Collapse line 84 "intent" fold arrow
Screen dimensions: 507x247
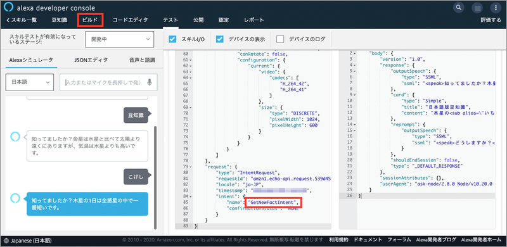click(x=191, y=196)
